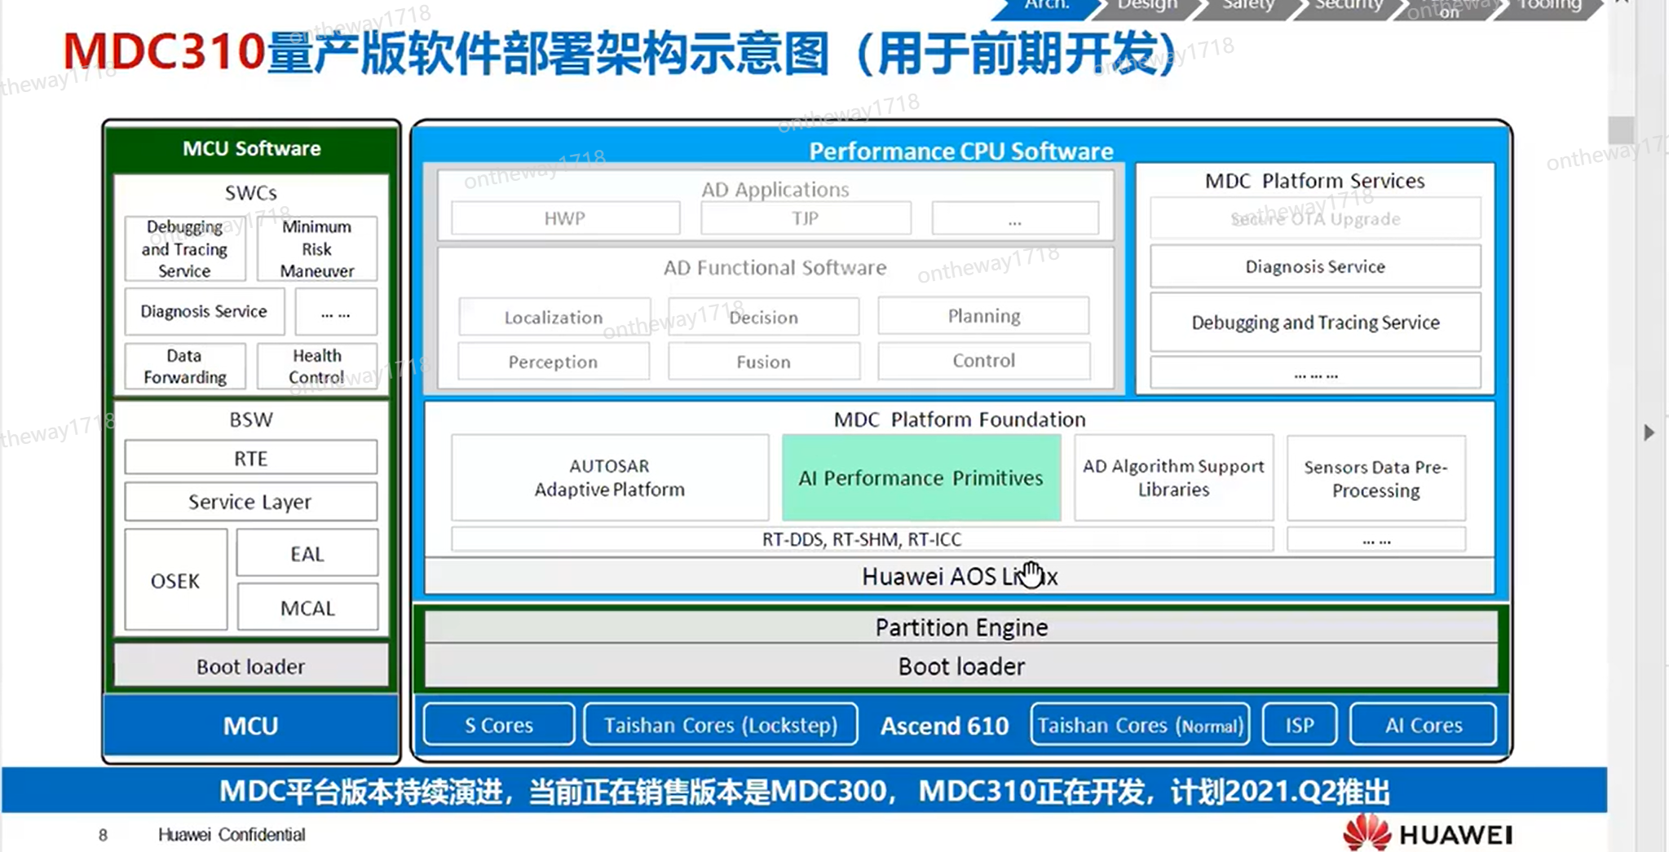The width and height of the screenshot is (1669, 852).
Task: Click the Sensors Data Pre-Processing box
Action: coord(1376,477)
